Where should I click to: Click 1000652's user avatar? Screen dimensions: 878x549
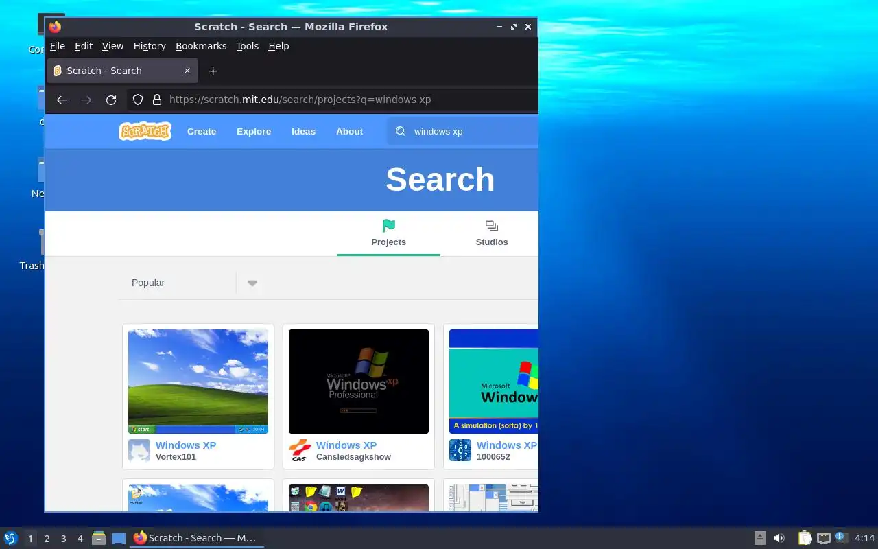pyautogui.click(x=460, y=451)
